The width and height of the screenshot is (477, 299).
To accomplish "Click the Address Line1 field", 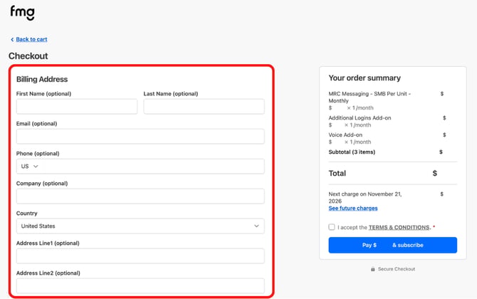I will click(x=140, y=256).
